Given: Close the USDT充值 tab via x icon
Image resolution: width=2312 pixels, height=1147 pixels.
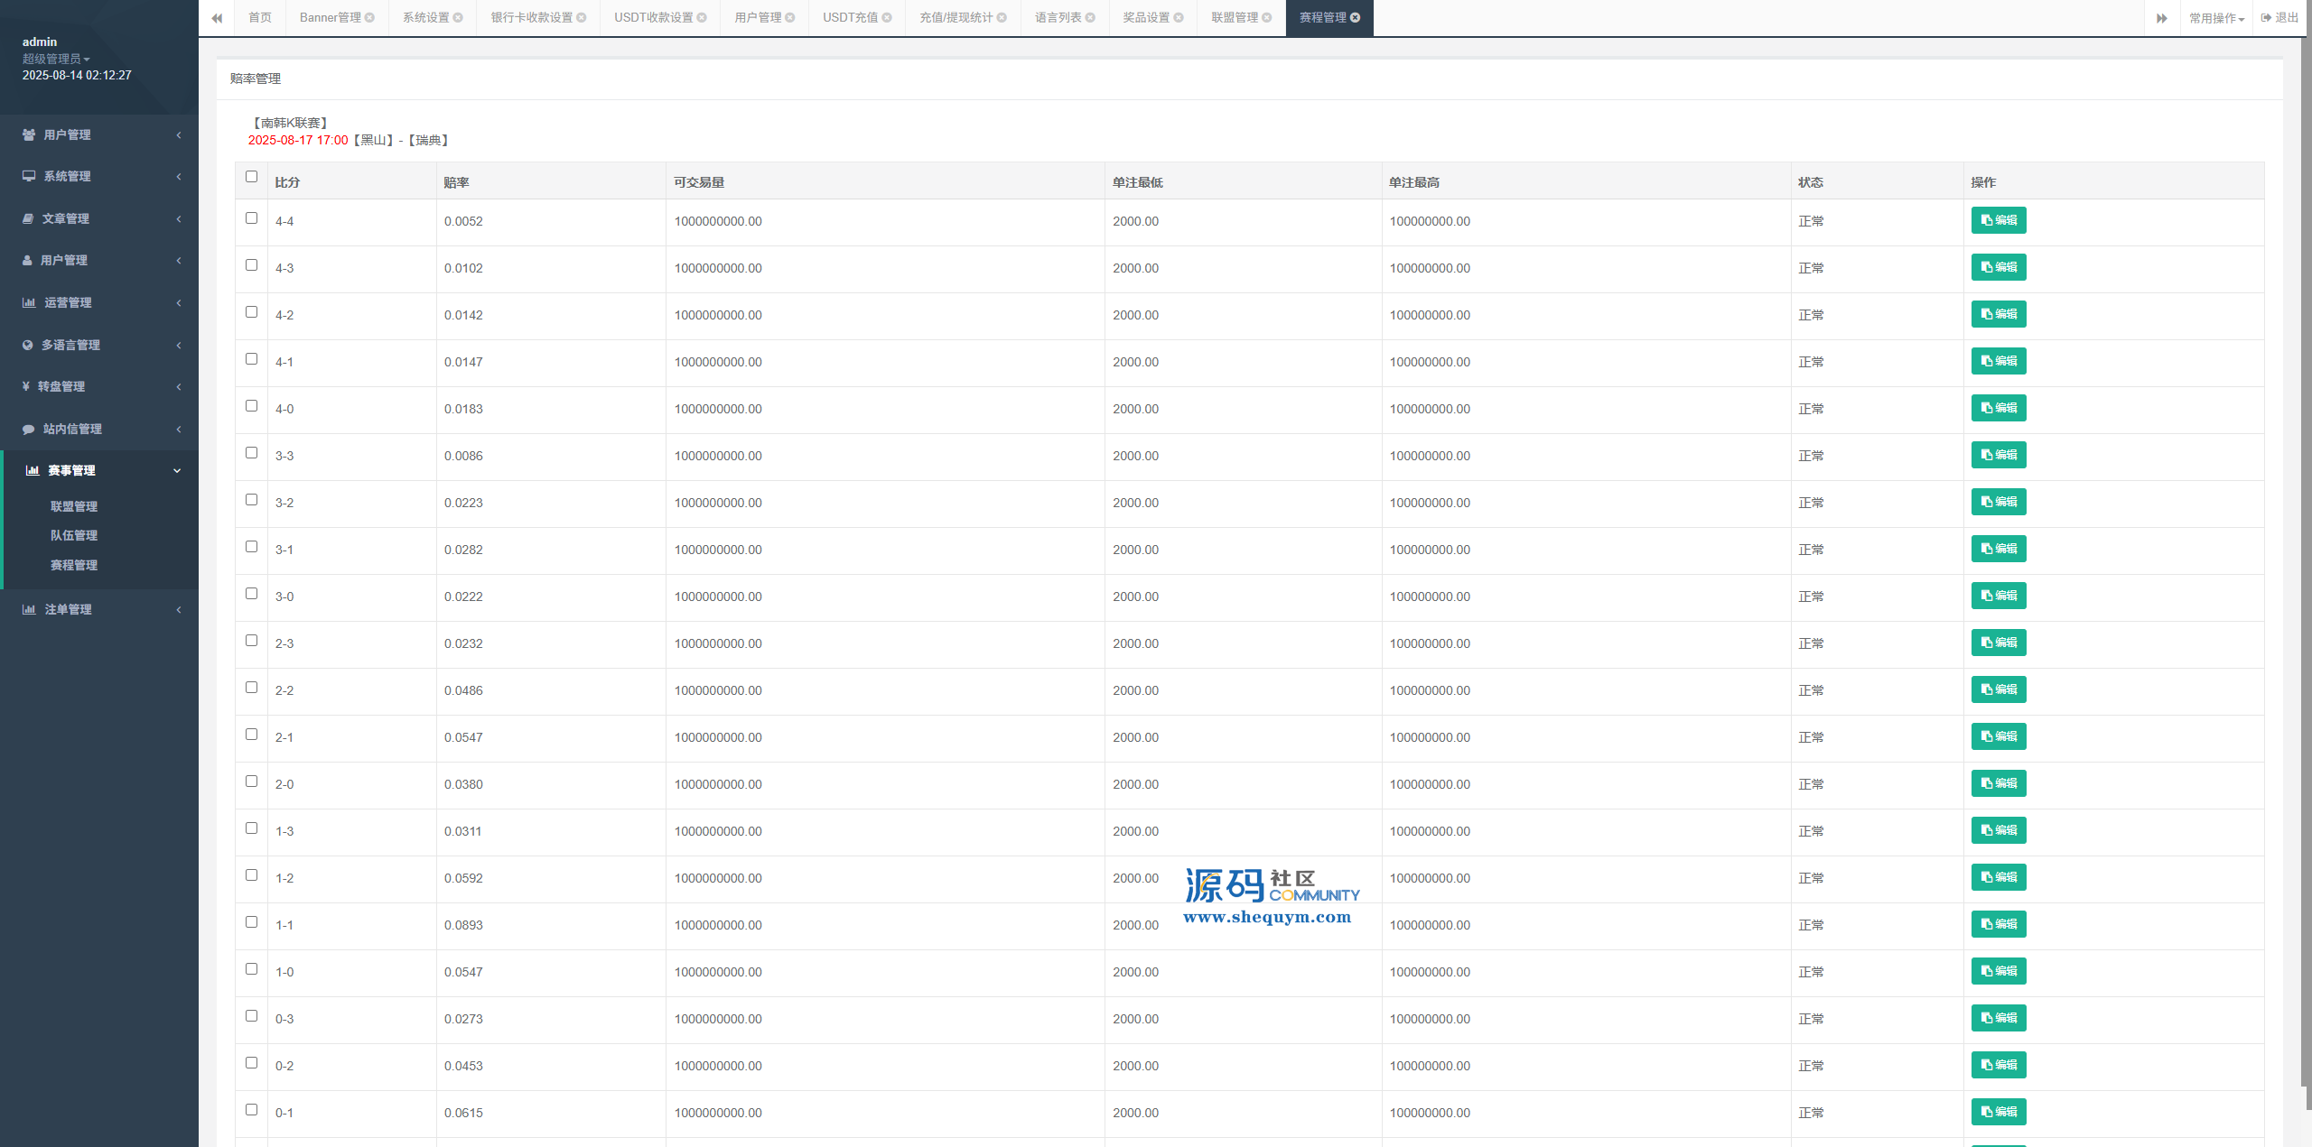Looking at the screenshot, I should point(887,18).
